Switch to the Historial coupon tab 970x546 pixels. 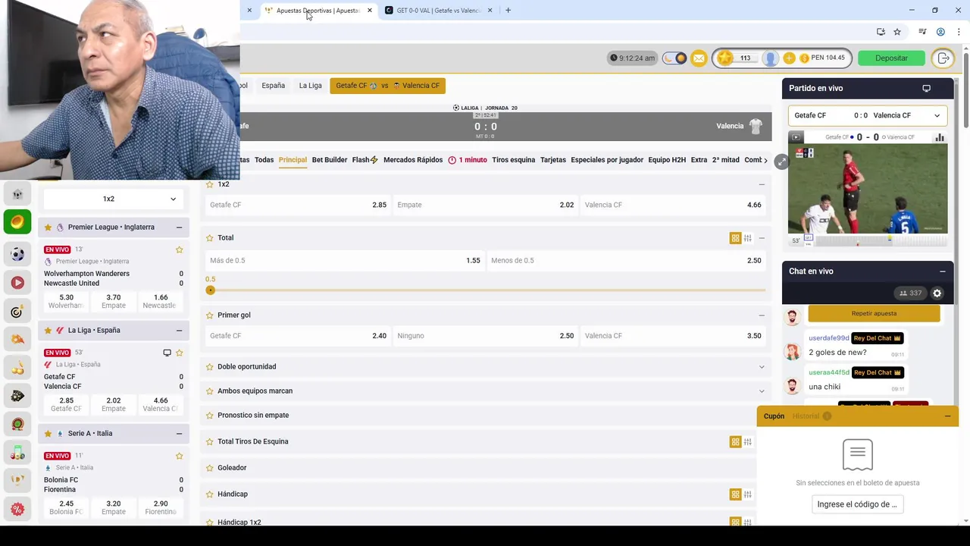[x=812, y=416]
